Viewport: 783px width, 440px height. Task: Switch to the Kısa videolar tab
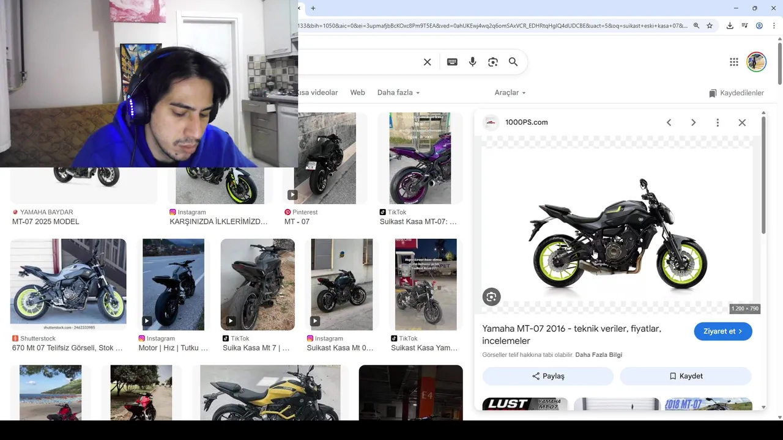[318, 92]
